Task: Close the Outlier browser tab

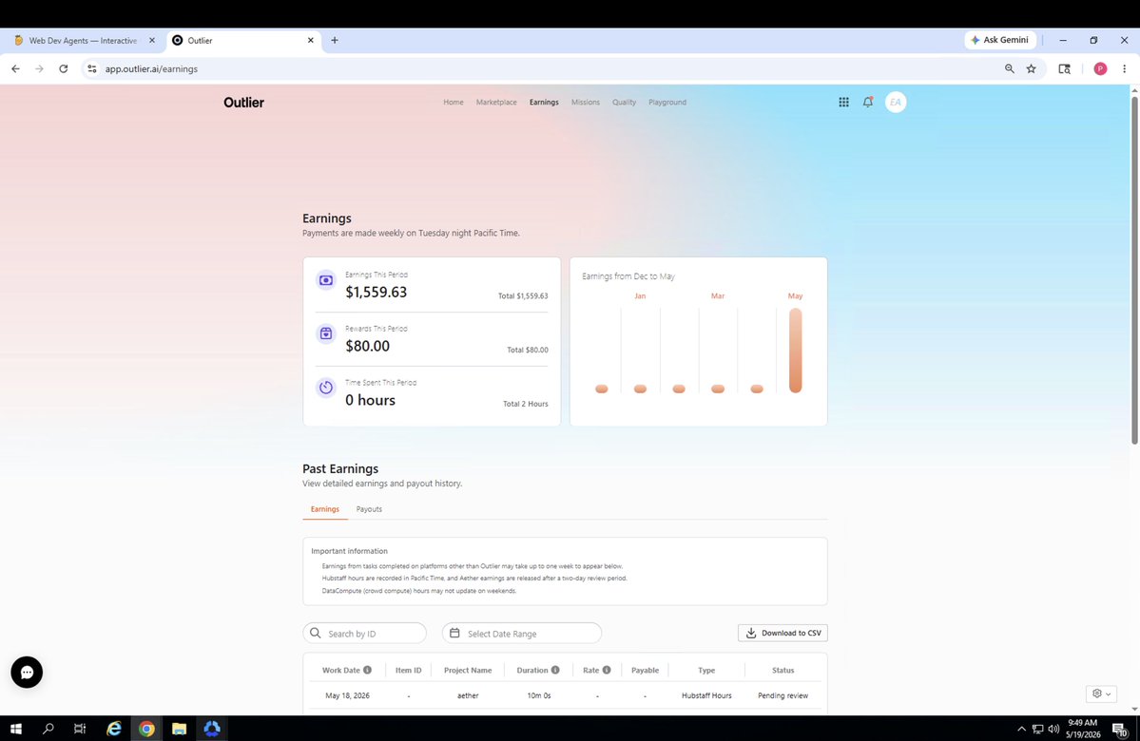Action: tap(311, 41)
